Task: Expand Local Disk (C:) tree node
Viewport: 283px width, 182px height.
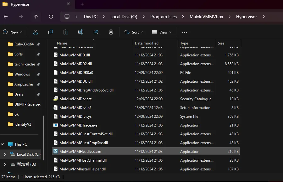Action: coord(5,154)
